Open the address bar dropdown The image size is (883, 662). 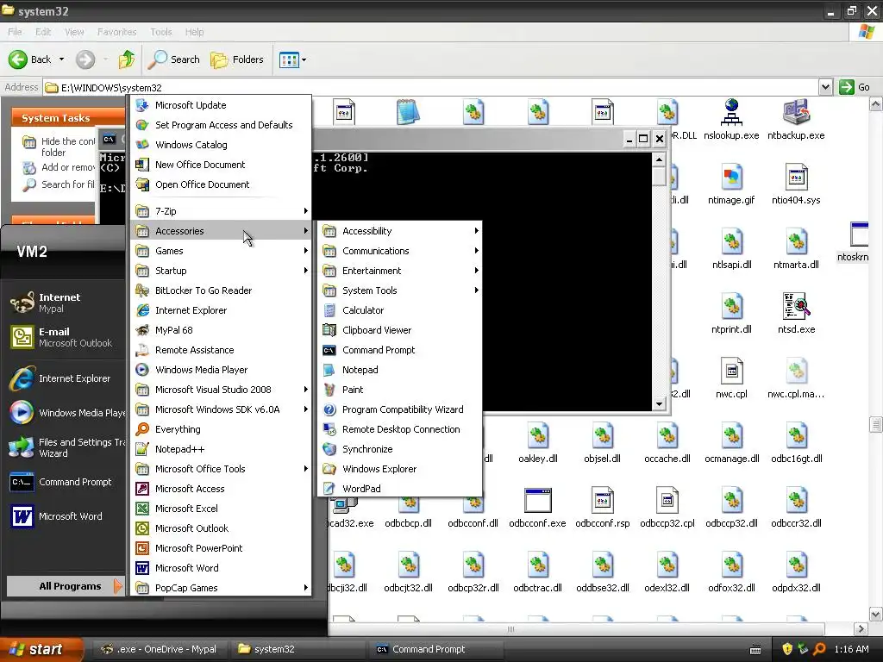(x=825, y=87)
